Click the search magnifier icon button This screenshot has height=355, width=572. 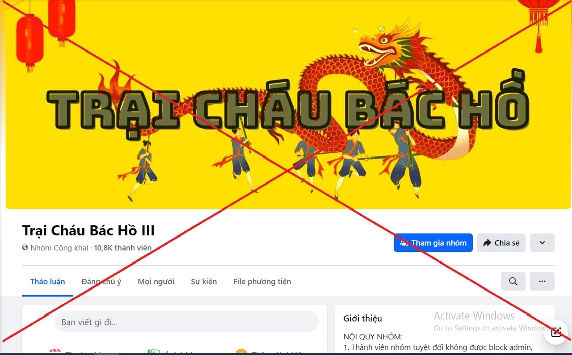pos(513,281)
